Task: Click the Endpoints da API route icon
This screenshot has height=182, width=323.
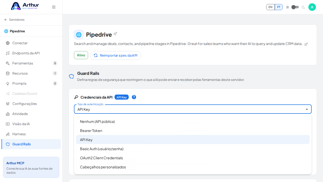Action: click(x=8, y=53)
